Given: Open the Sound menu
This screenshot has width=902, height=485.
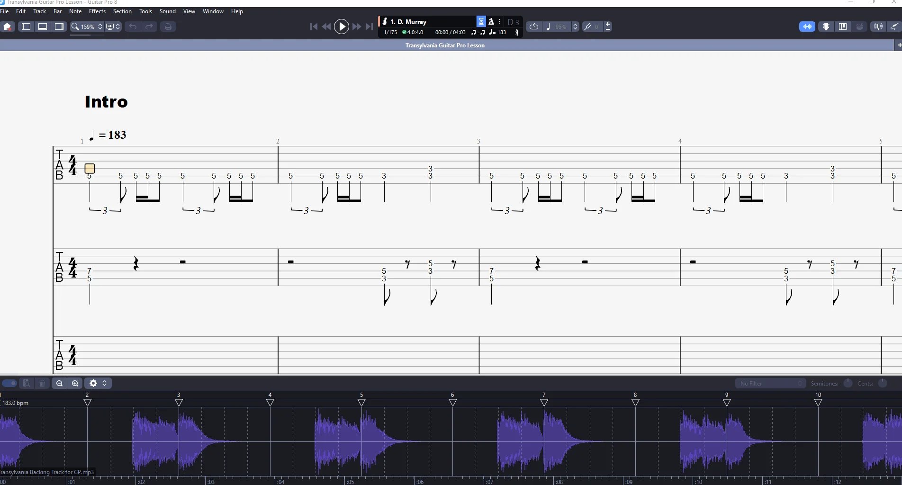Looking at the screenshot, I should pyautogui.click(x=168, y=11).
